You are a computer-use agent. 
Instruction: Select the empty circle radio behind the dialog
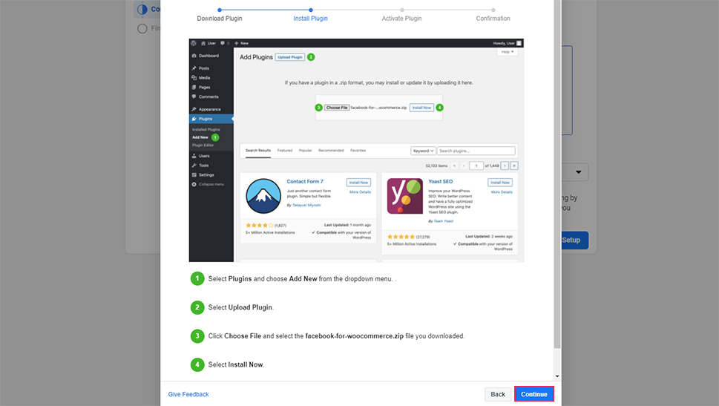click(142, 28)
